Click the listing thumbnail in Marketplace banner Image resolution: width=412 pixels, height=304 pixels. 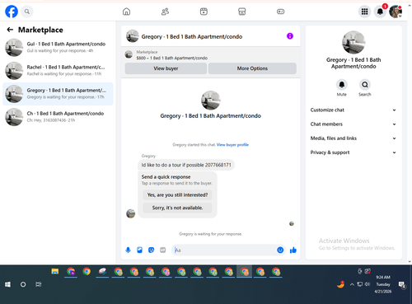129,54
